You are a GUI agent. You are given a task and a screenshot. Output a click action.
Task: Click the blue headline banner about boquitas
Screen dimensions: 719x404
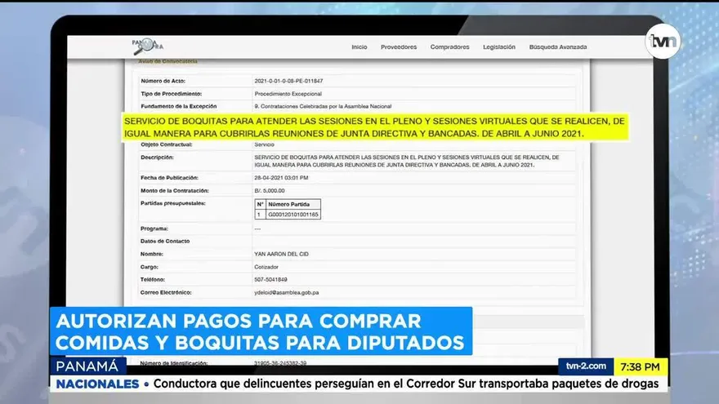point(261,331)
